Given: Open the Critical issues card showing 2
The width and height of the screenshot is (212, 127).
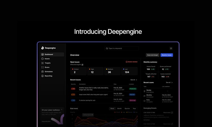Looking at the screenshot, I should (78, 71).
